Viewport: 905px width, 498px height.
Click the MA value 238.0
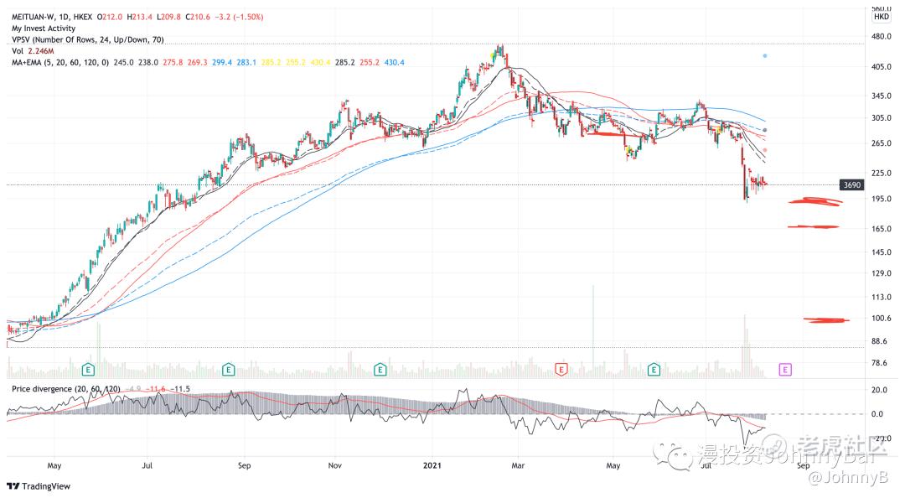(x=147, y=62)
